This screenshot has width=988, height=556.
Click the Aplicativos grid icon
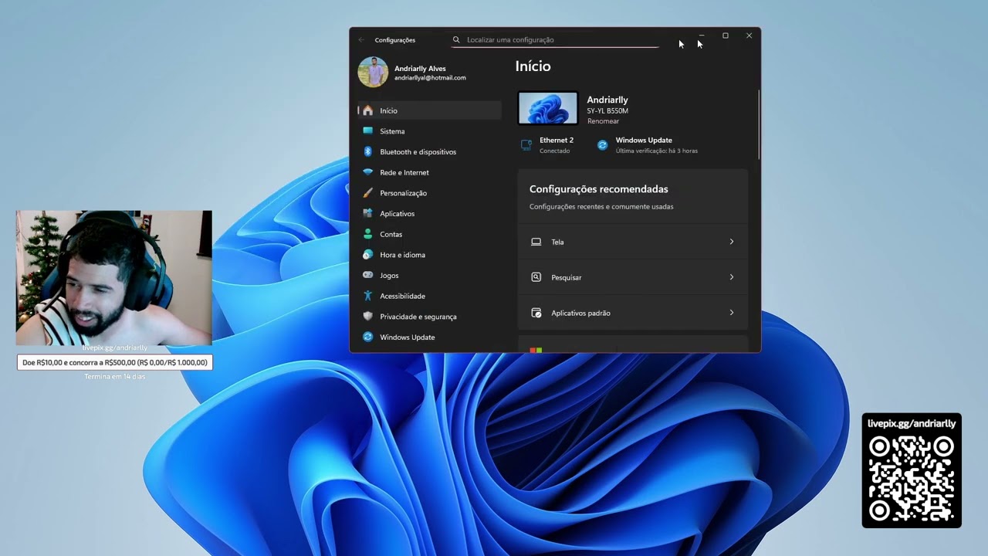tap(368, 213)
